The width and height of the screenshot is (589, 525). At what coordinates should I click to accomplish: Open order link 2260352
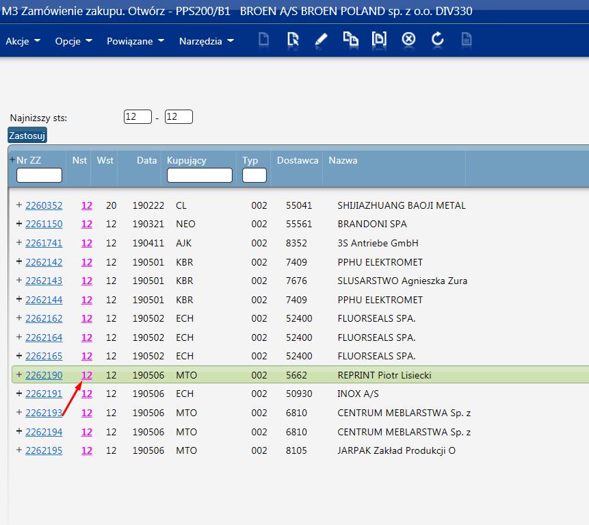tap(44, 205)
